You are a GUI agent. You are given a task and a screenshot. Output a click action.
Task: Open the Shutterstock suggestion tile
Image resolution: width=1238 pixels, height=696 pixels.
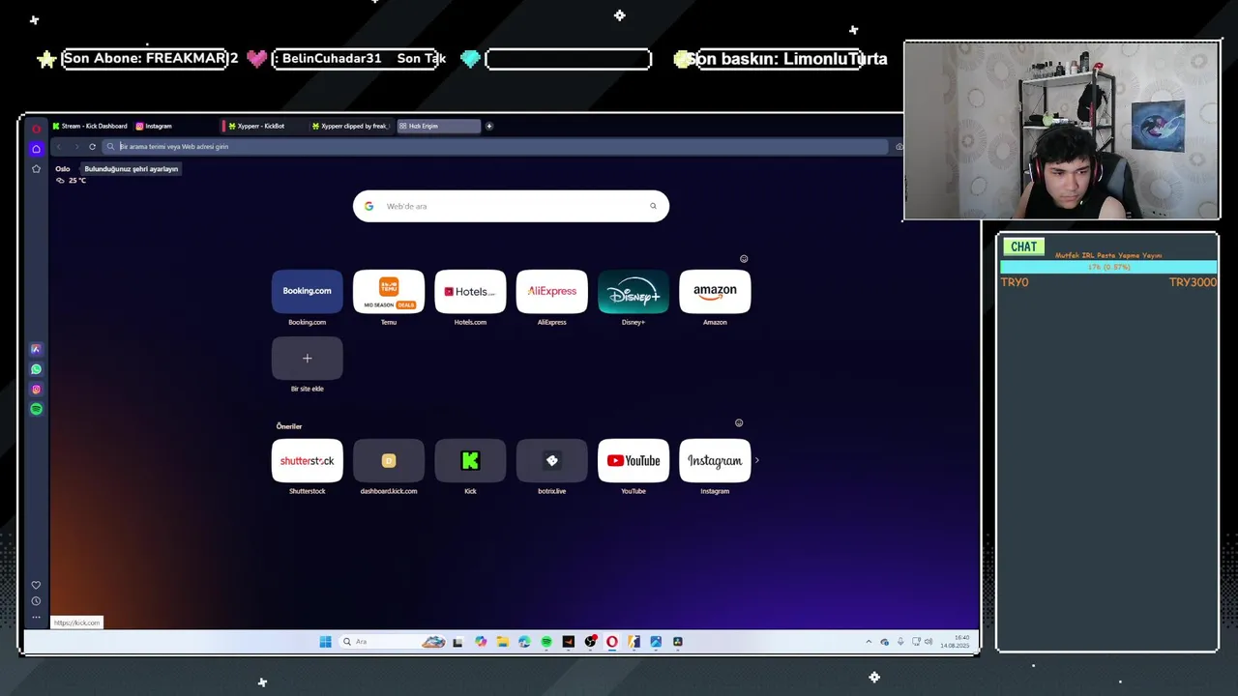tap(308, 460)
